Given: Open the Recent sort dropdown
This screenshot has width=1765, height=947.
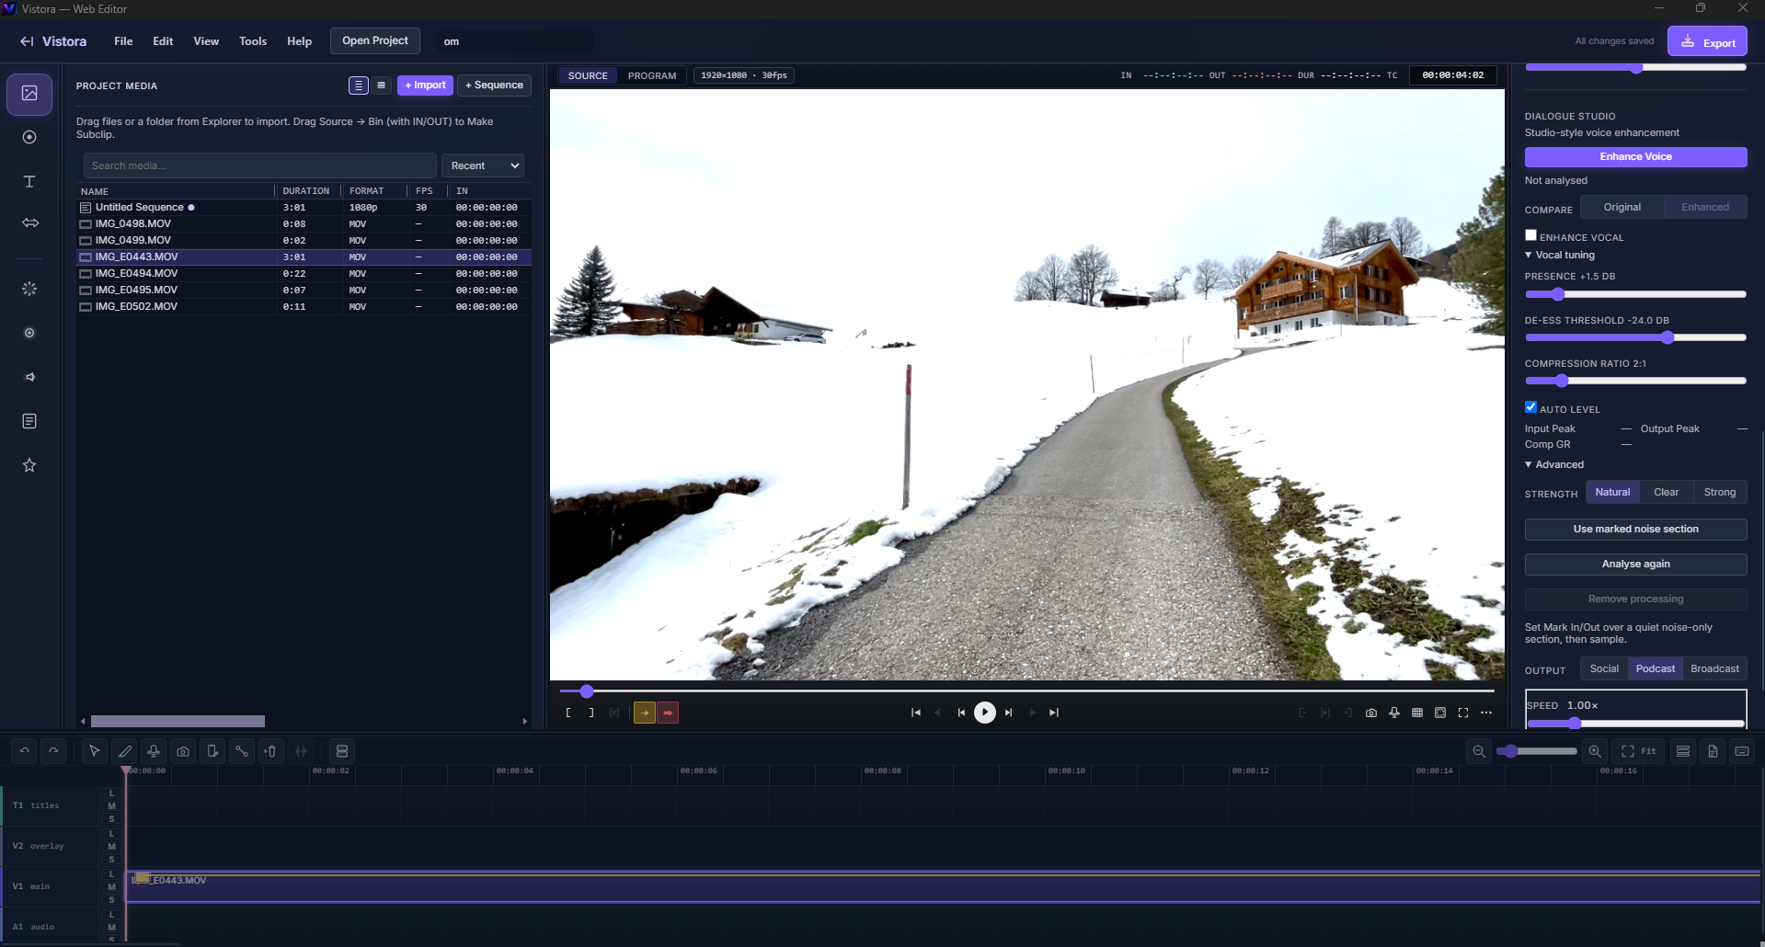Looking at the screenshot, I should (484, 166).
